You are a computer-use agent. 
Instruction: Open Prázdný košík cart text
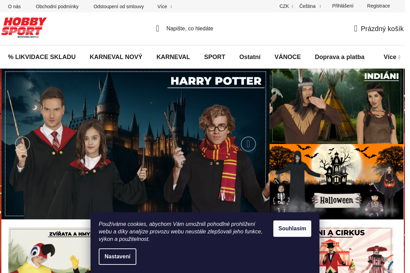(382, 29)
